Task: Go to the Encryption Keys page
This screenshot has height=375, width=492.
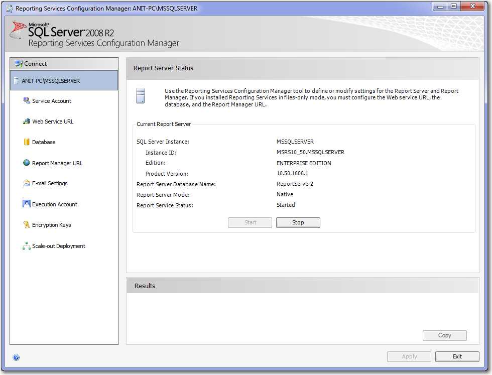Action: pos(52,225)
